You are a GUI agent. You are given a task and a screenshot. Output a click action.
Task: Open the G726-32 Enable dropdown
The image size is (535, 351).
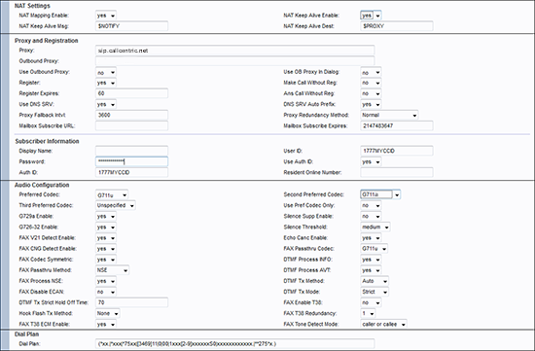tap(106, 228)
